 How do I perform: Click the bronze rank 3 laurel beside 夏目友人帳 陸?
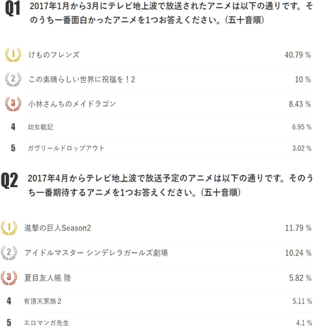[x=9, y=278]
